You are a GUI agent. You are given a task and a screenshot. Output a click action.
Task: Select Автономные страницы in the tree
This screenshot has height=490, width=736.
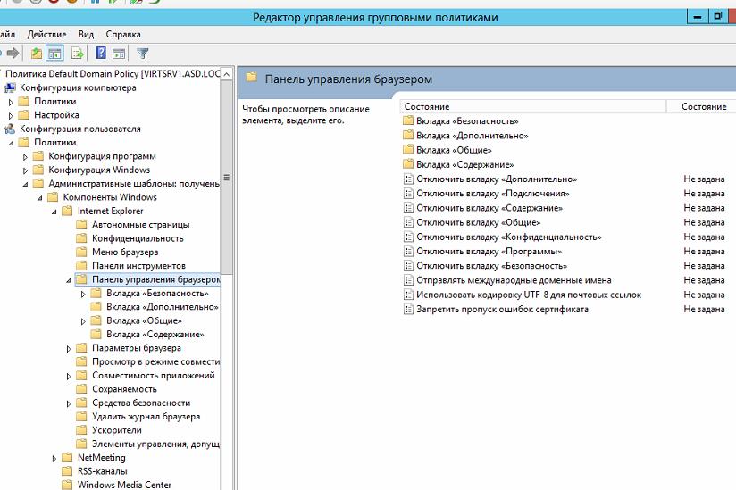[x=140, y=225]
